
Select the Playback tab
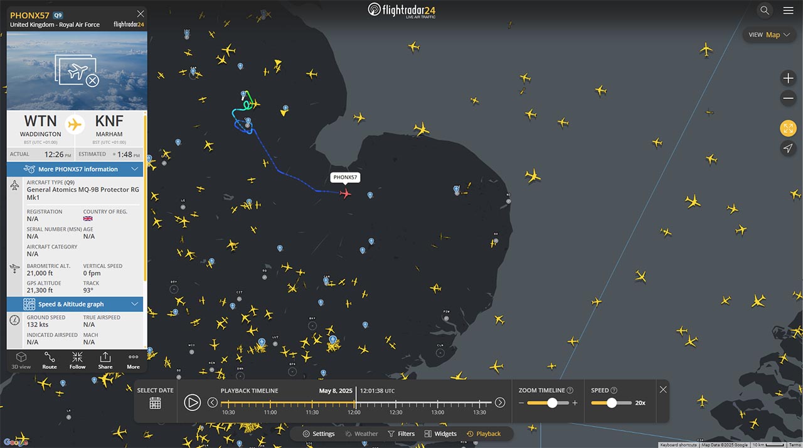(x=484, y=434)
